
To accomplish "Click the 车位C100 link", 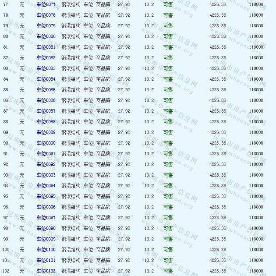I will 46,250.
